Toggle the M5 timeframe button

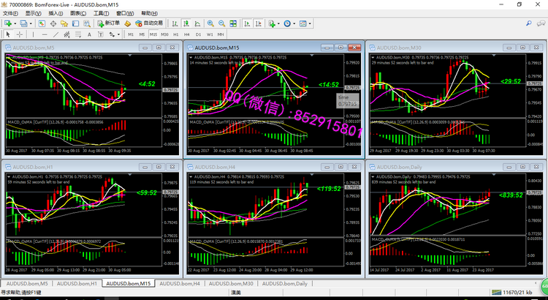click(x=142, y=34)
